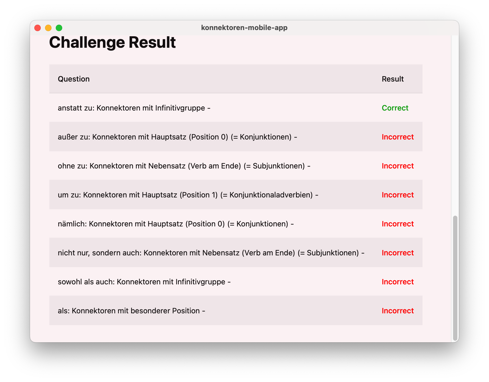Screen dimensions: 489x382
Task: Select the um zu Konjunktionaladverbien row
Action: pyautogui.click(x=236, y=195)
